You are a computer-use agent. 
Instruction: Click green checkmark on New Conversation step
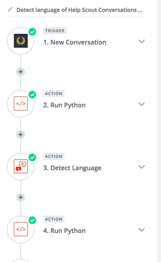click(x=33, y=32)
